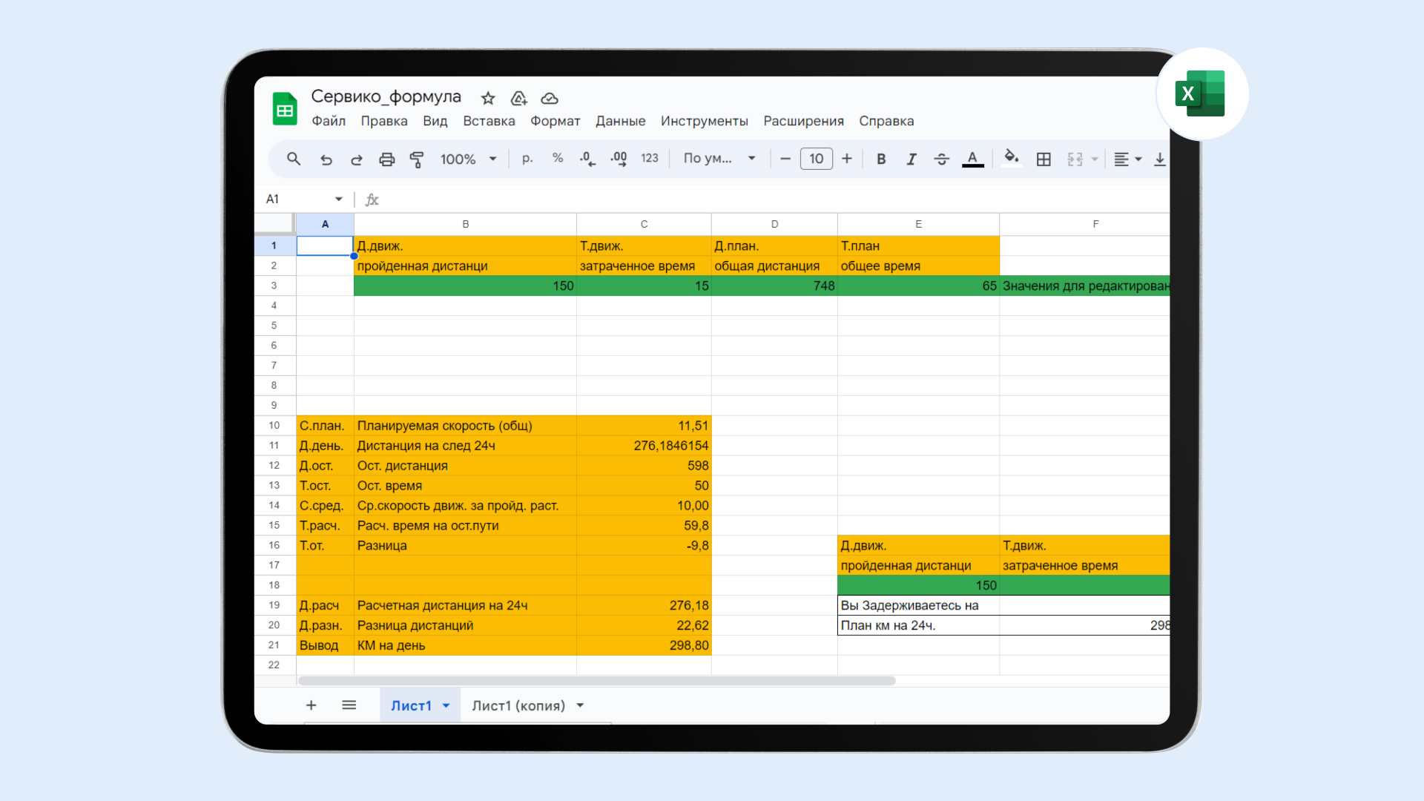
Task: Undo the last action
Action: [326, 159]
